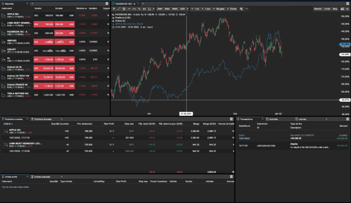This screenshot has width=351, height=203.
Task: Click the undo arrow in chart toolbar
Action: click(247, 9)
